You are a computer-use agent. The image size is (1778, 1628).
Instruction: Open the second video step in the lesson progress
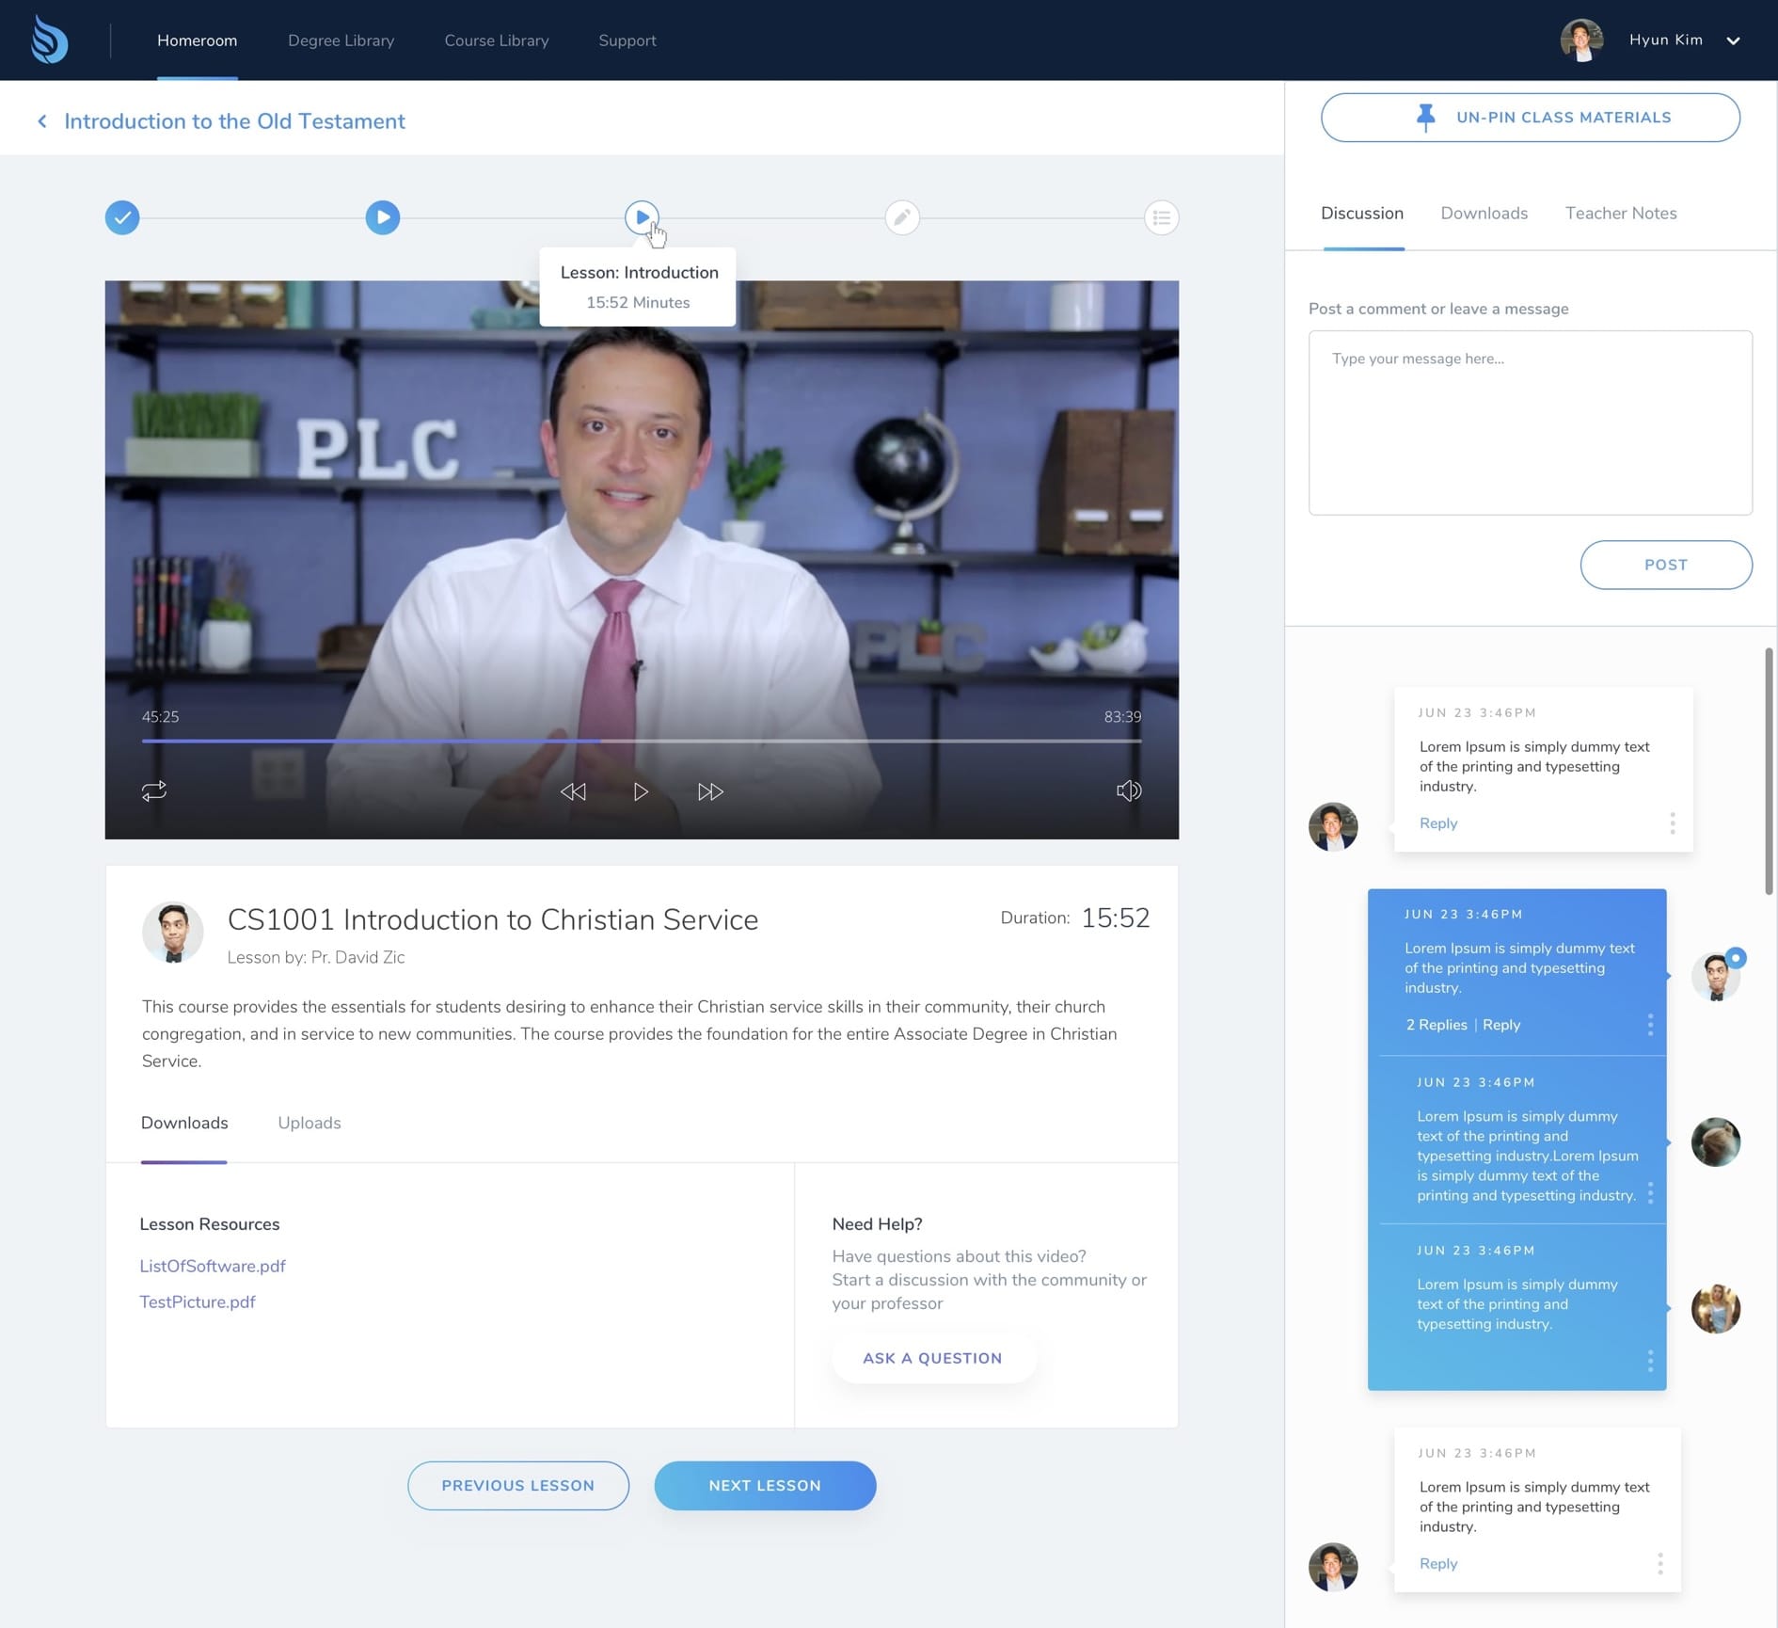click(x=382, y=217)
